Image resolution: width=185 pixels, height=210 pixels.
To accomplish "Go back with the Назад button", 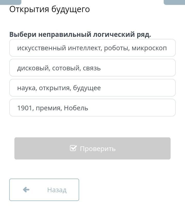I will click(44, 190).
